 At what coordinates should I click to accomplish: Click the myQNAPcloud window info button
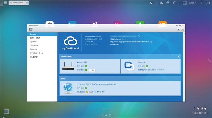pyautogui.click(x=178, y=29)
